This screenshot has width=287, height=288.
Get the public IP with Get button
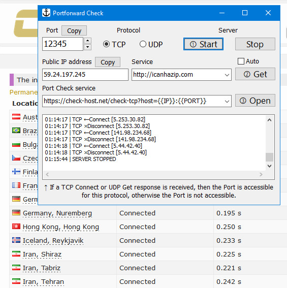(x=255, y=74)
